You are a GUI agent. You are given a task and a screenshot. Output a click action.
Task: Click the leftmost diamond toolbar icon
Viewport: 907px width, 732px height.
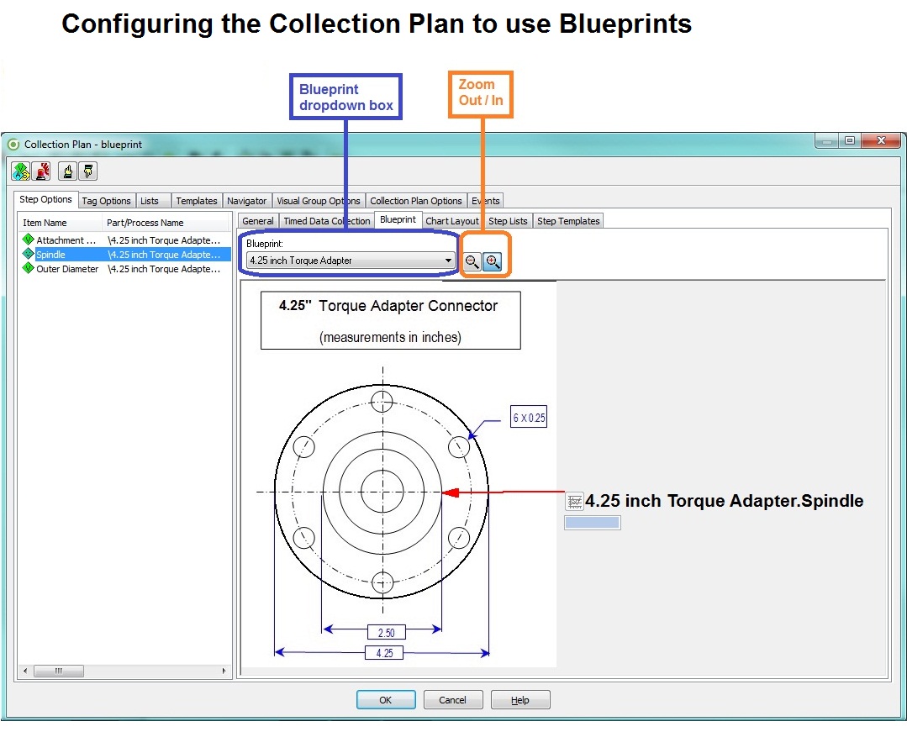19,171
